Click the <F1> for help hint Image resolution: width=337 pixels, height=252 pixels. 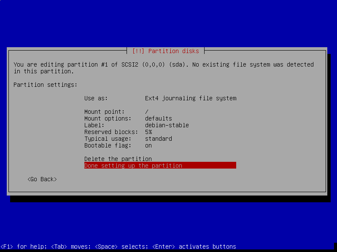[x=24, y=247]
